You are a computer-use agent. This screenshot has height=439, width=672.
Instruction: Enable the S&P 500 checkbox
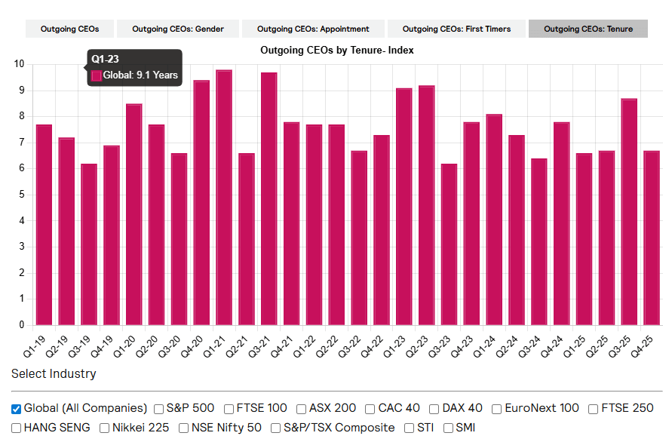pyautogui.click(x=159, y=409)
